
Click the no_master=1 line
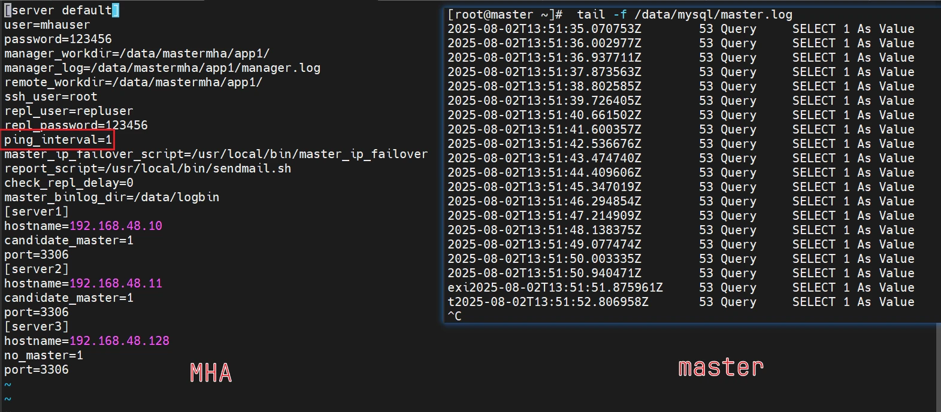[43, 356]
